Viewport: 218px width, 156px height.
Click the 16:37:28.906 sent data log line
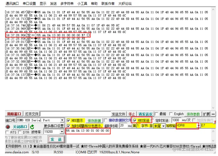(x=48, y=35)
